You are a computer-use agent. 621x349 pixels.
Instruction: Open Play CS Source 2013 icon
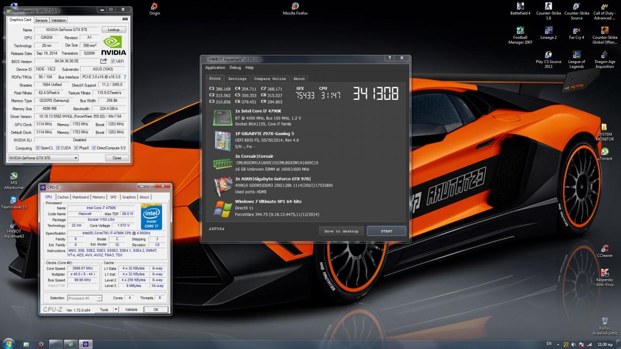point(548,59)
